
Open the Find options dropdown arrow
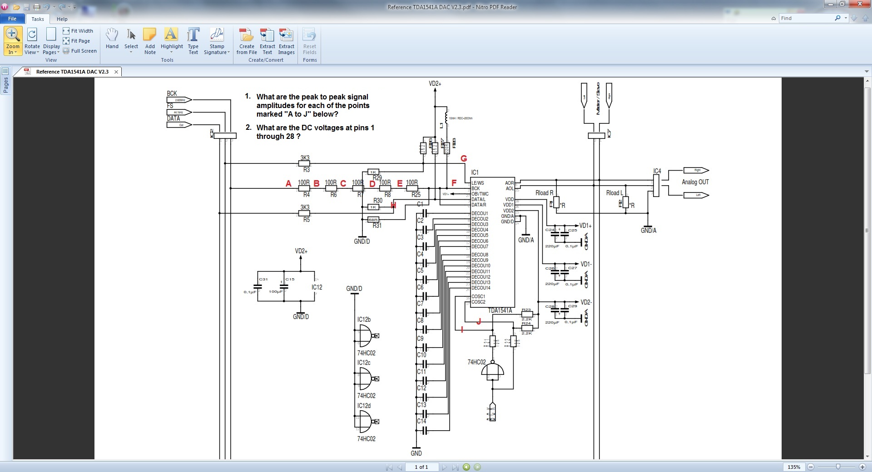(x=845, y=18)
